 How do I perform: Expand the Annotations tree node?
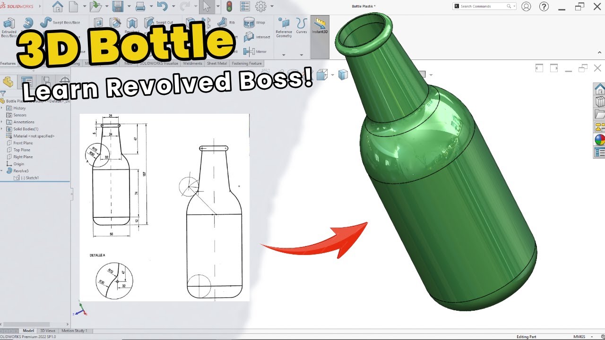pos(2,122)
